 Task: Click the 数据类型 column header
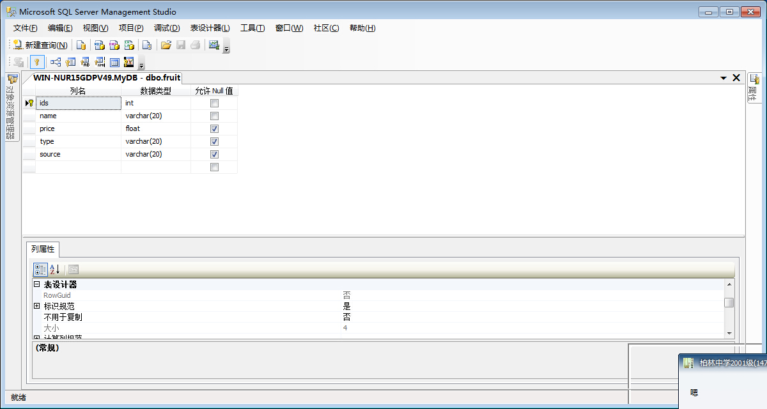(156, 91)
